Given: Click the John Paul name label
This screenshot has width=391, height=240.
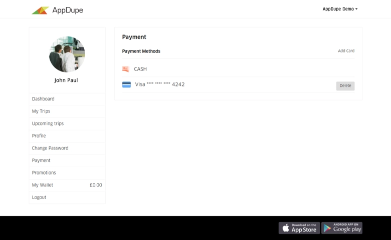Looking at the screenshot, I should pos(66,80).
